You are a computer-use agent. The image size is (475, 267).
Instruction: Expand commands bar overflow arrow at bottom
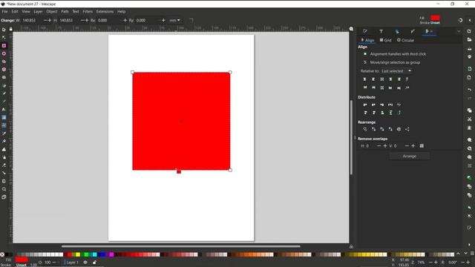470,245
